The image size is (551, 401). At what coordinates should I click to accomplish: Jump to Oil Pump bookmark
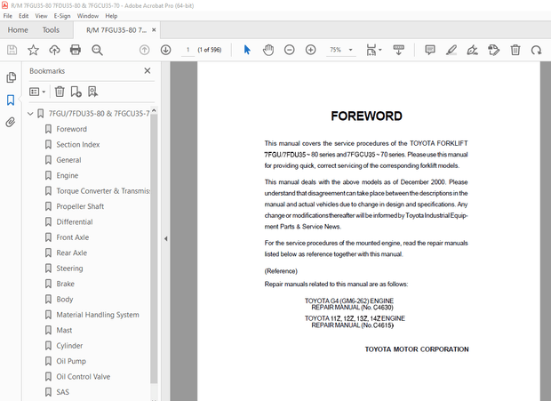click(x=71, y=361)
